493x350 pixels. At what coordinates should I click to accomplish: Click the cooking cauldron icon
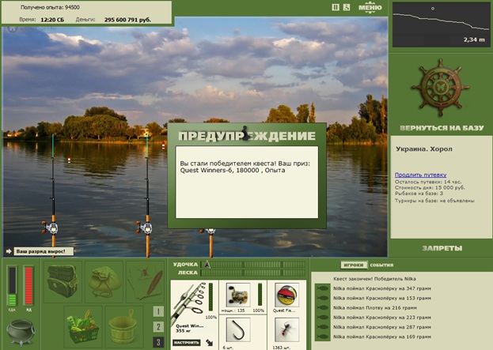[x=21, y=332]
